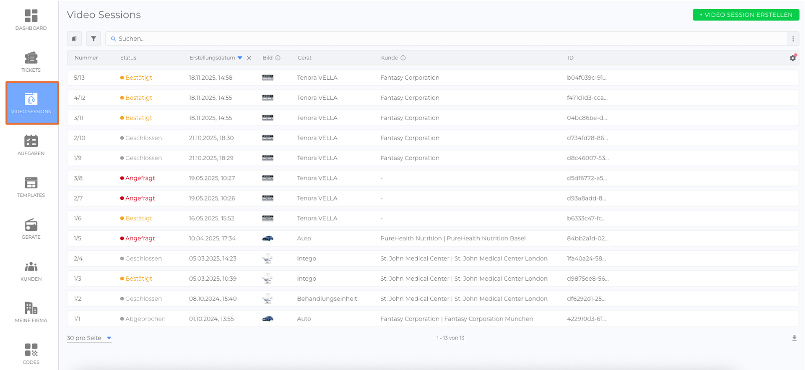
Task: Remove the Erstellungsdatum sort with X
Action: point(249,58)
